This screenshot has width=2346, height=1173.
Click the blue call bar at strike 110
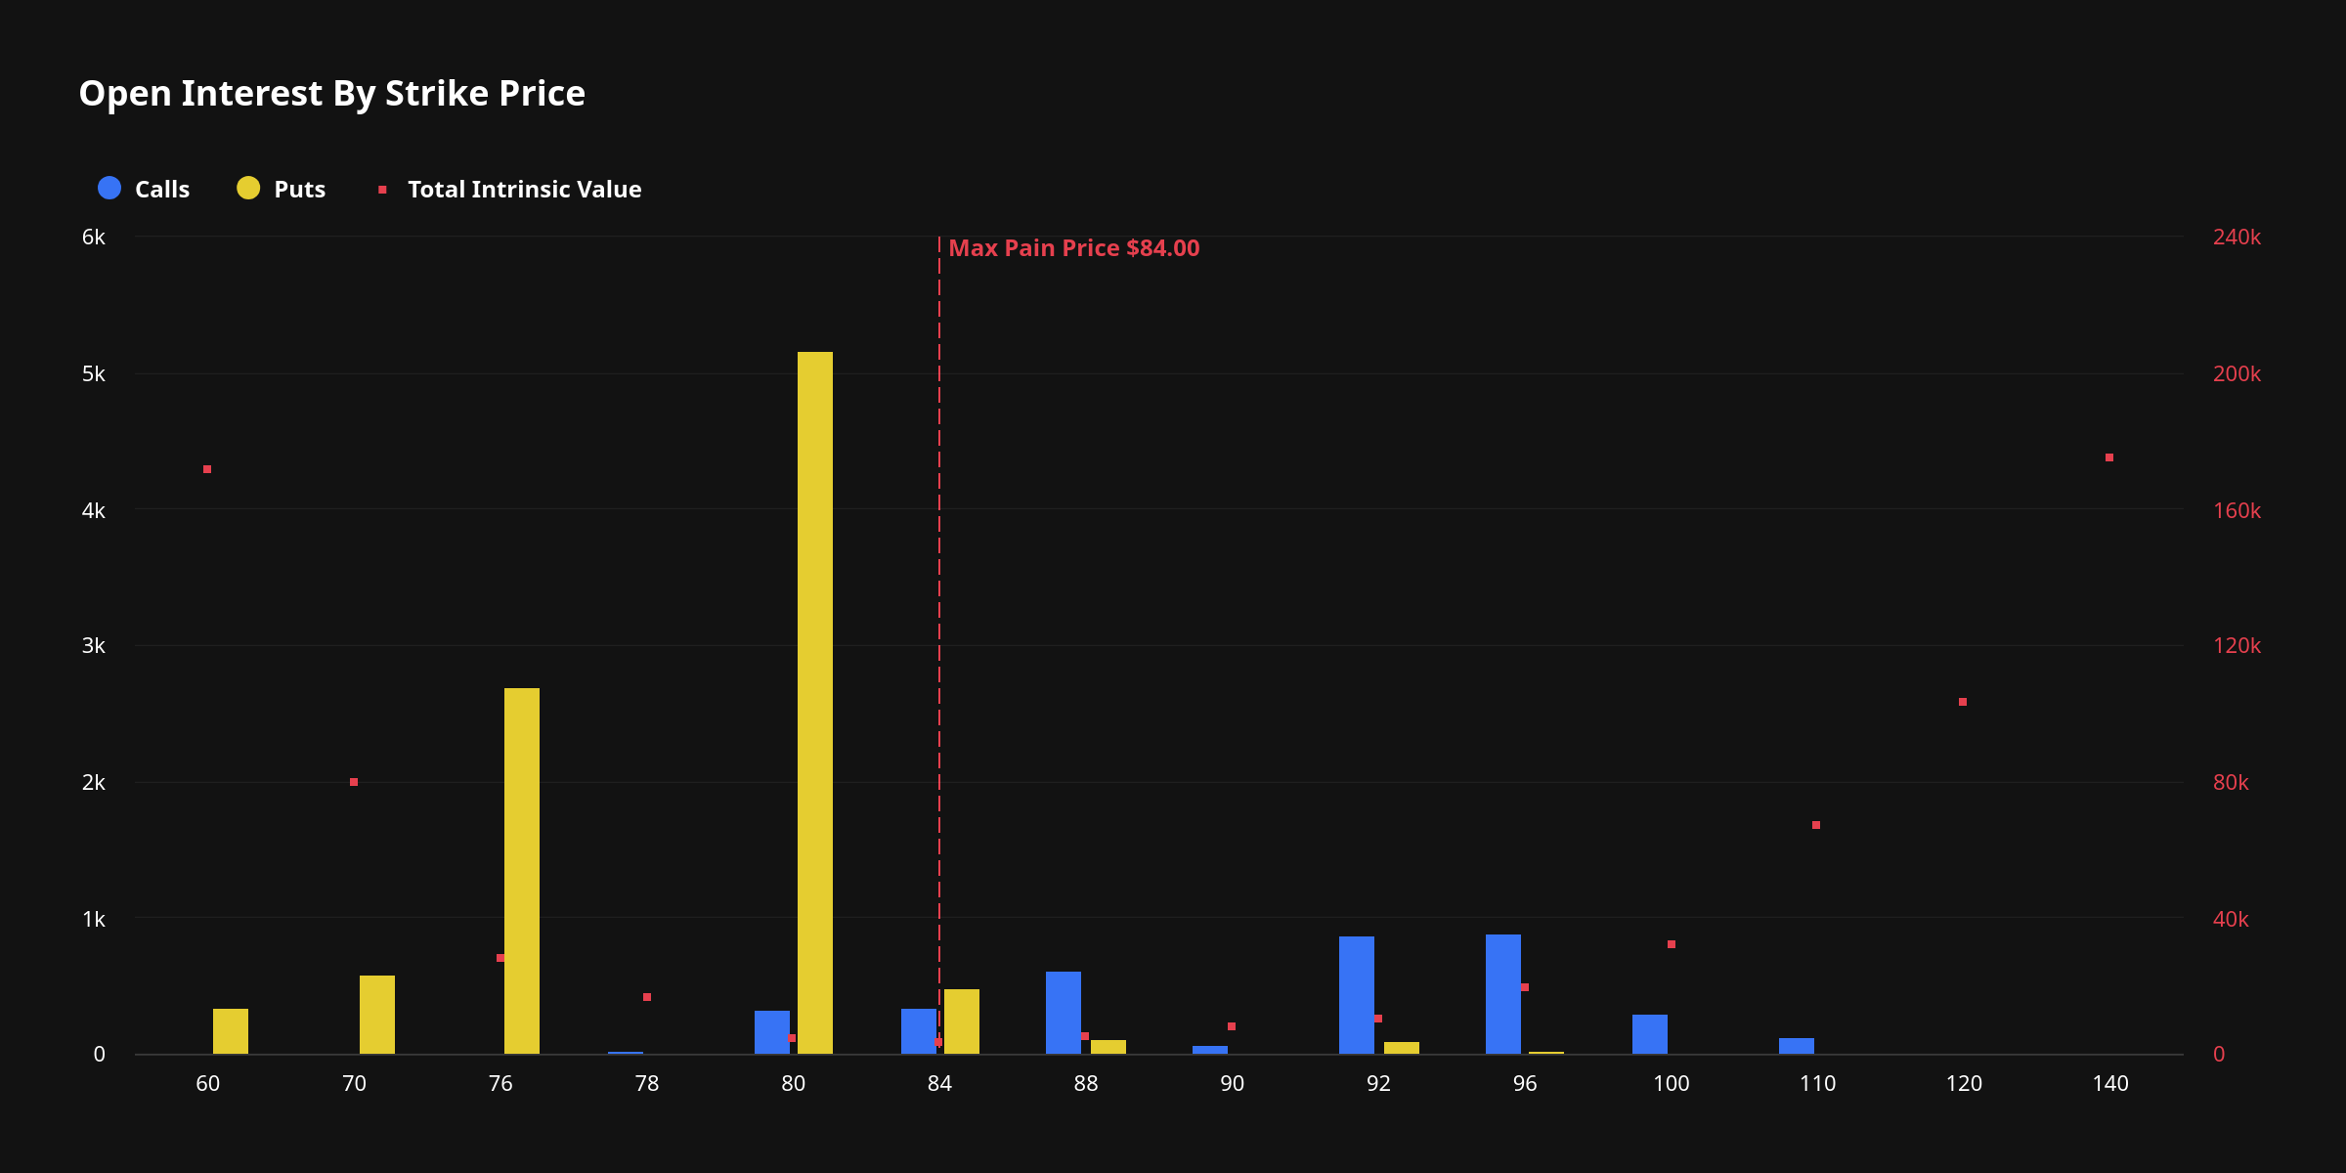(x=1796, y=1046)
